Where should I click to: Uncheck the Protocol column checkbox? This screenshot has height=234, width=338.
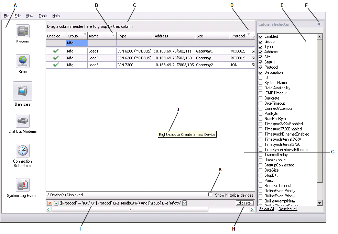click(x=260, y=67)
